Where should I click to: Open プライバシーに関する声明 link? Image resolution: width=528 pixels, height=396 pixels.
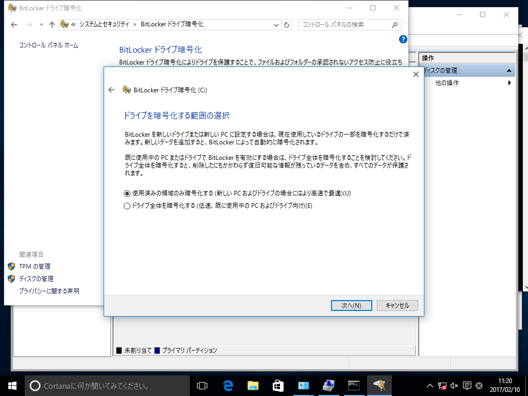click(49, 291)
